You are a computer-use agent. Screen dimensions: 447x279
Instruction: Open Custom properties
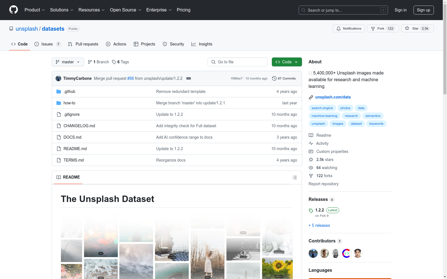point(329,151)
